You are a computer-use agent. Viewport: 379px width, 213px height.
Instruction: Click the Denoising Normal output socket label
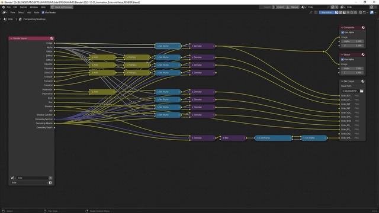(x=44, y=119)
